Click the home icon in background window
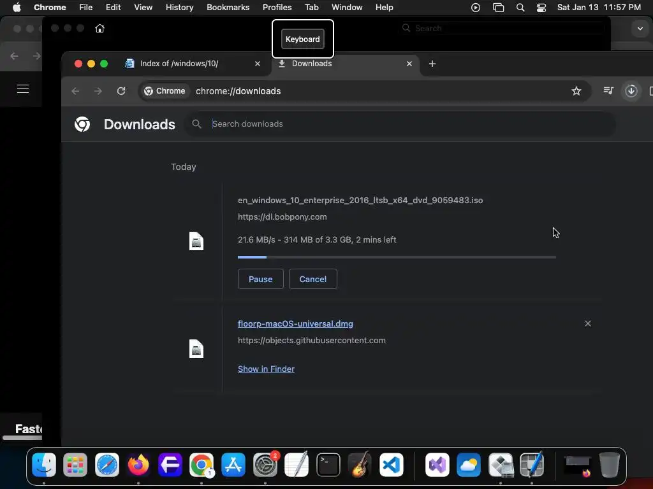 tap(99, 28)
